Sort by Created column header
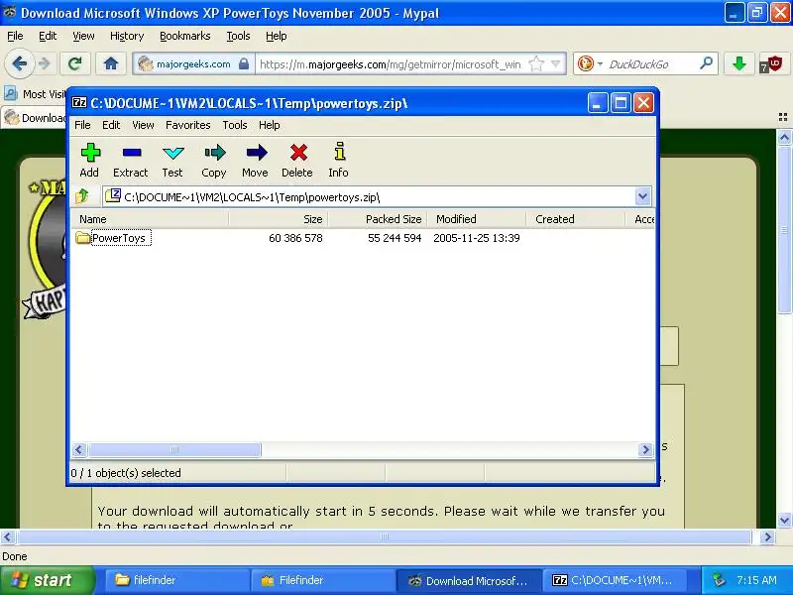793x595 pixels. point(576,219)
